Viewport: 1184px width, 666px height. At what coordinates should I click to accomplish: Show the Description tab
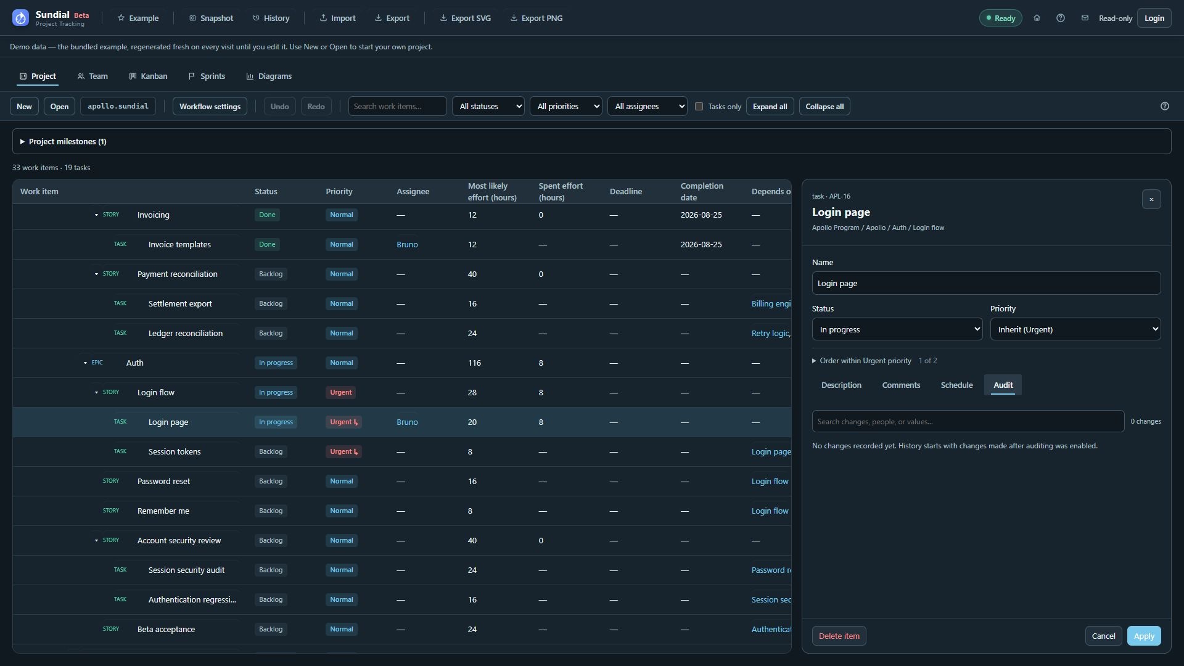pyautogui.click(x=841, y=385)
